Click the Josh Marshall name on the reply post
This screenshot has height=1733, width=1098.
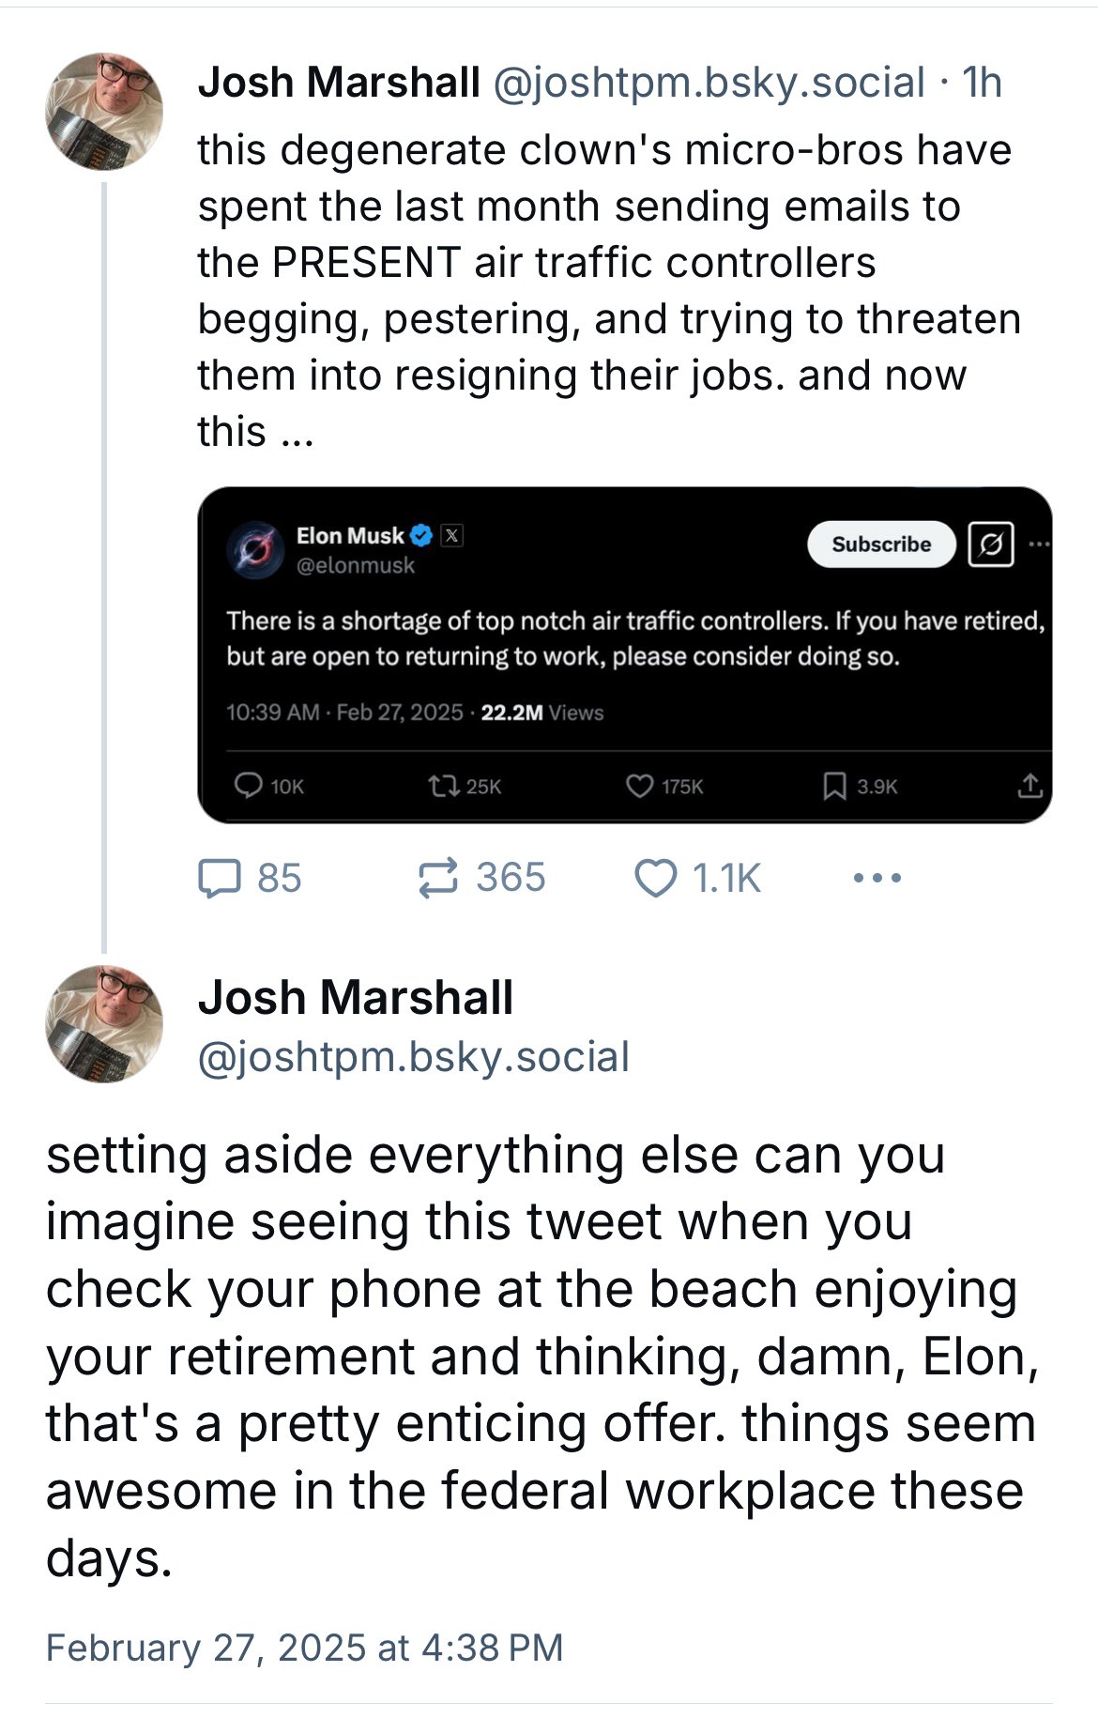coord(356,997)
